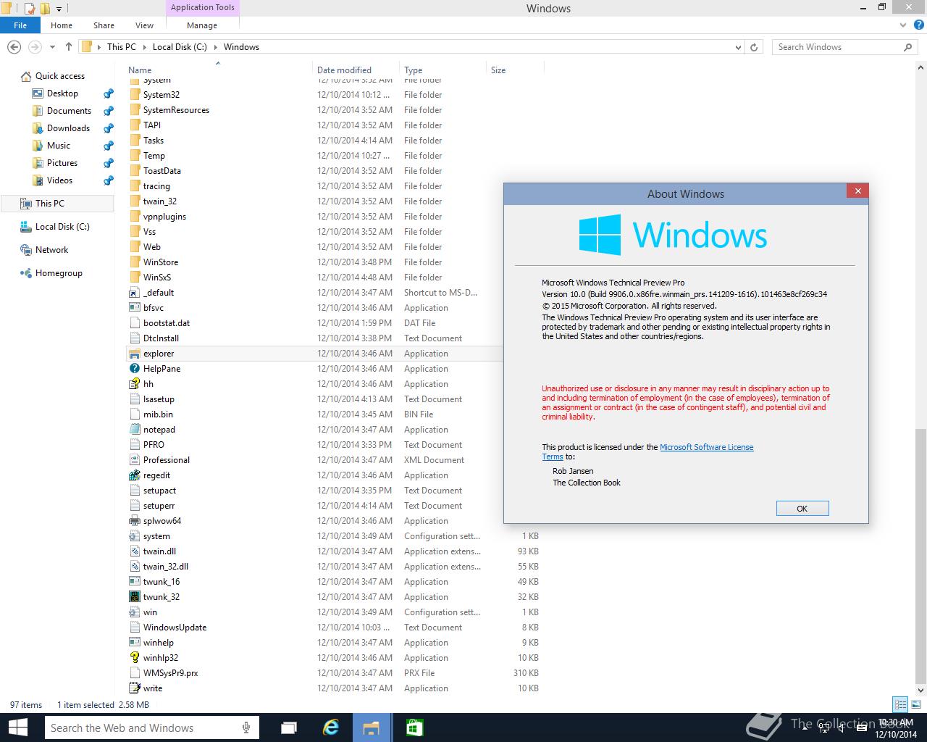Select Quick access in navigation pane
This screenshot has height=742, width=927.
click(x=60, y=76)
